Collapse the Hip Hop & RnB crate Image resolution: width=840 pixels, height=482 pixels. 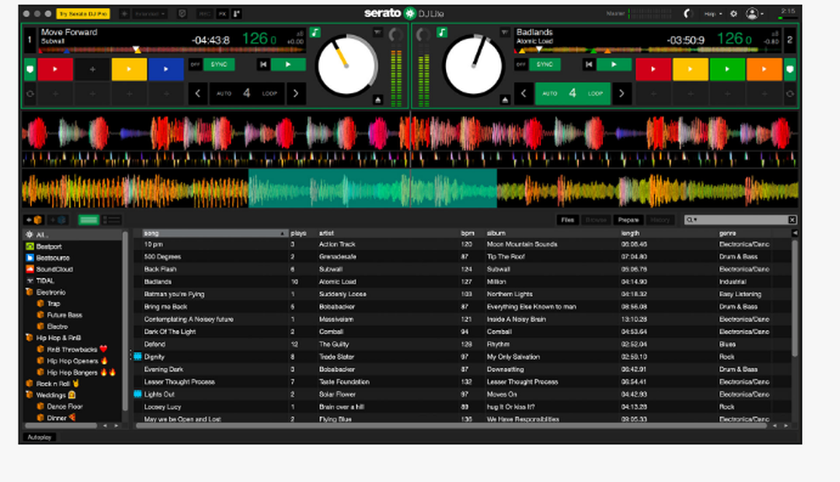29,338
